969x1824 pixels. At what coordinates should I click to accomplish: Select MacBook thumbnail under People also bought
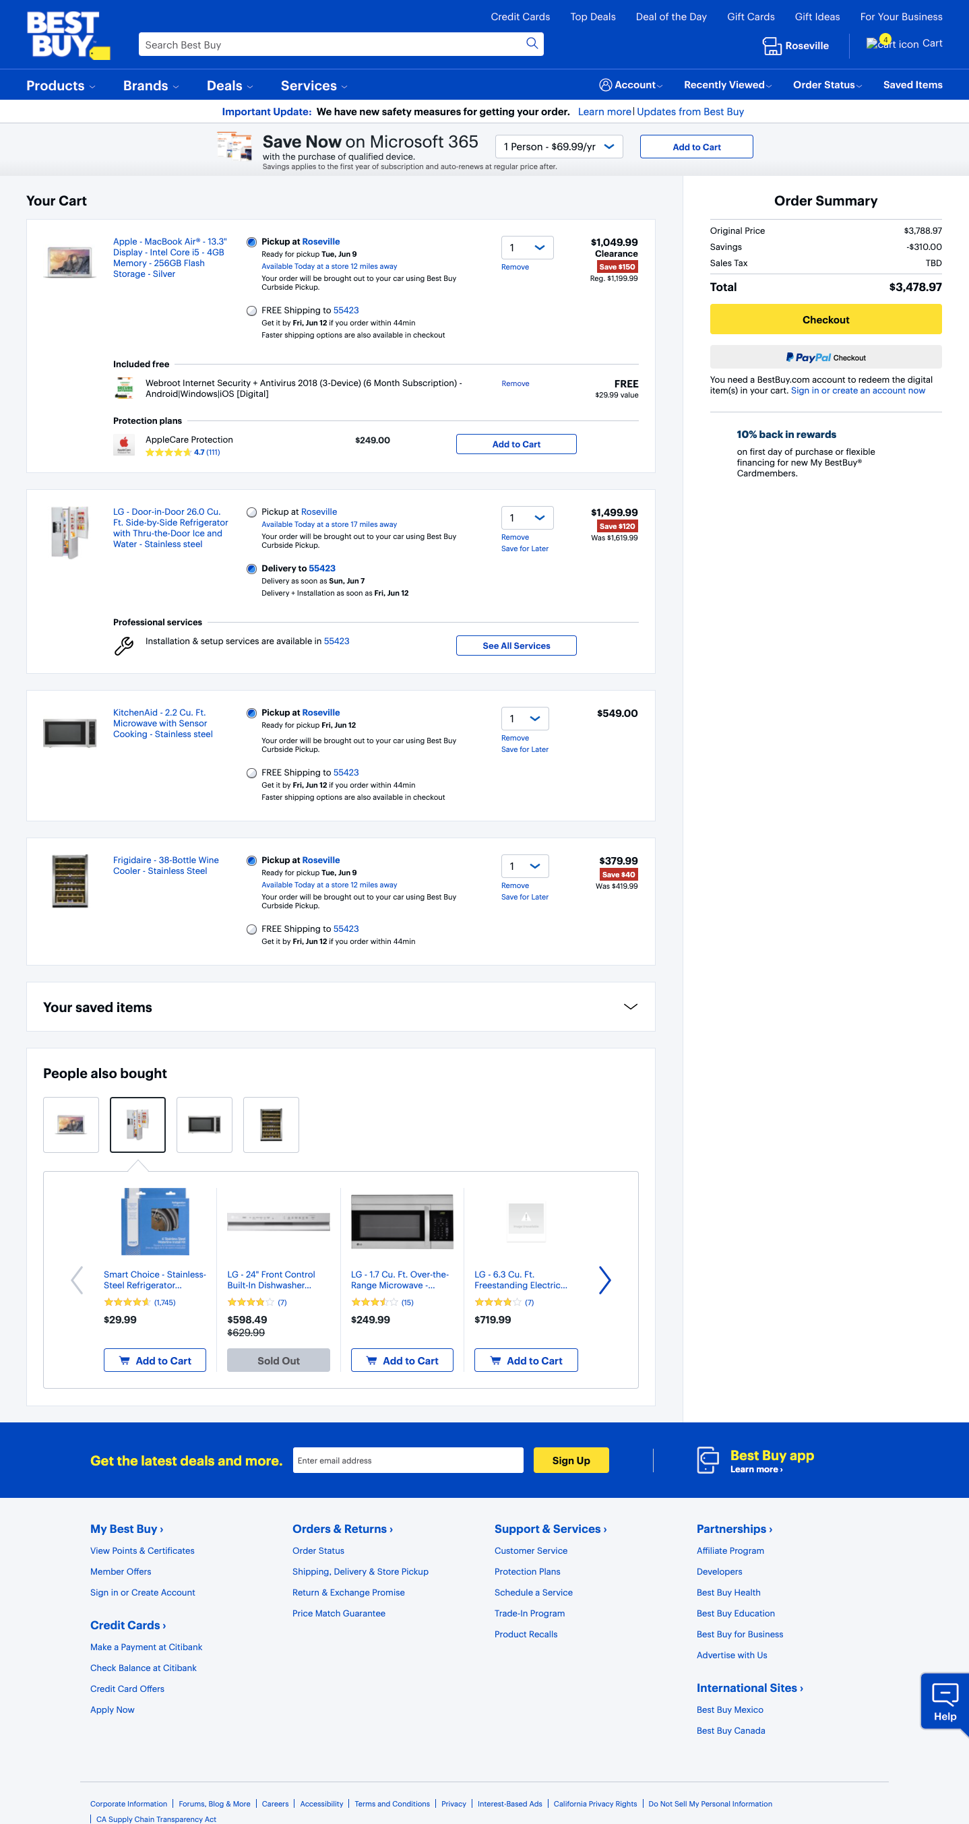[71, 1125]
